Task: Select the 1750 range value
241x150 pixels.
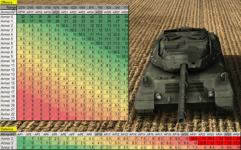Action: (x=47, y=8)
